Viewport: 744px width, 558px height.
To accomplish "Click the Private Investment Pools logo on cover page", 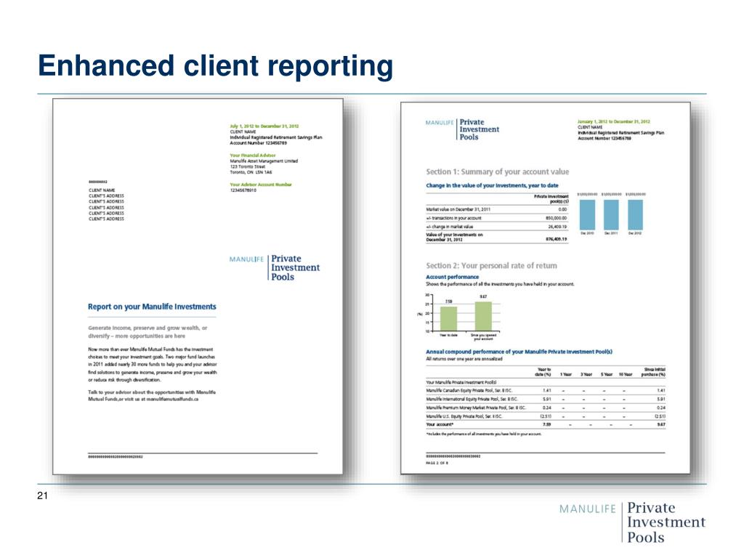I will coord(274,267).
